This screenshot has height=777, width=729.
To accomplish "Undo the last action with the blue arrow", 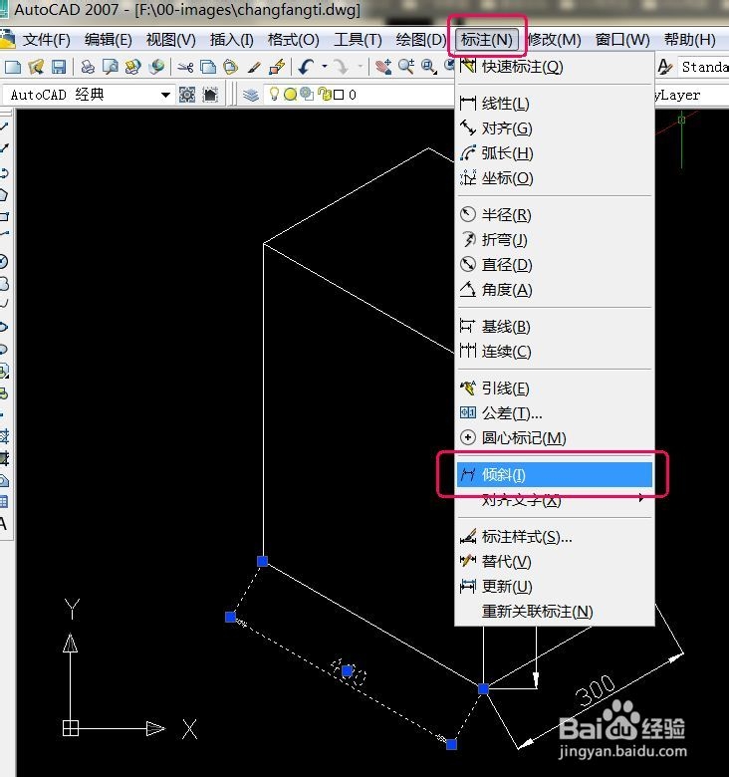I will click(307, 67).
